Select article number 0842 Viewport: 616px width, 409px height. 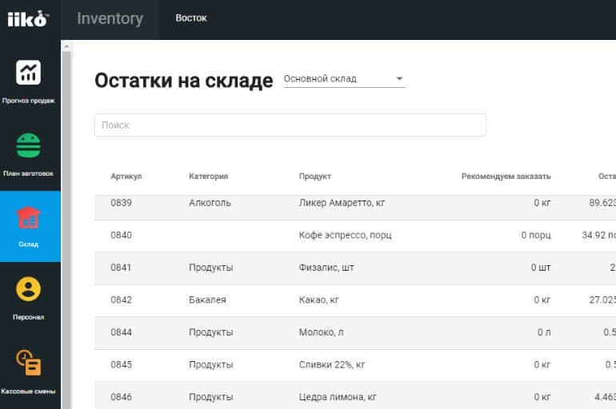121,300
